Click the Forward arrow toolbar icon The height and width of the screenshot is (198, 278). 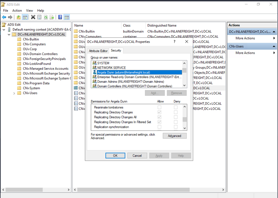tap(10, 17)
